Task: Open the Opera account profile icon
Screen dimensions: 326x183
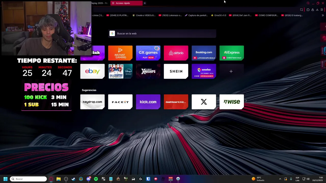Action: (313, 10)
